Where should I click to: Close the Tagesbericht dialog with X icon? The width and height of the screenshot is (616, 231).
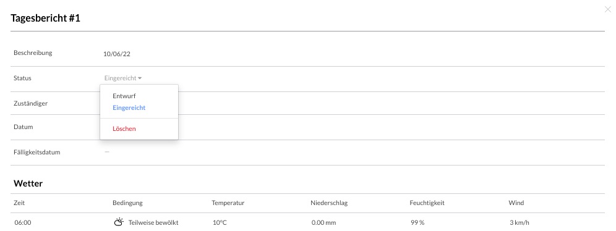(x=607, y=9)
